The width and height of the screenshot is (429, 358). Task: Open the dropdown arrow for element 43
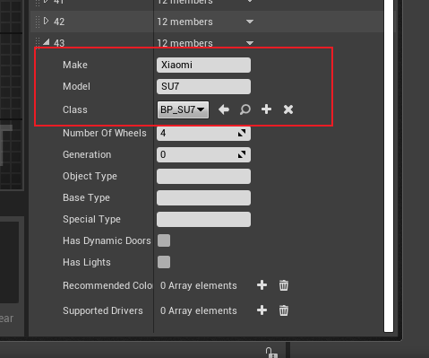tap(250, 43)
